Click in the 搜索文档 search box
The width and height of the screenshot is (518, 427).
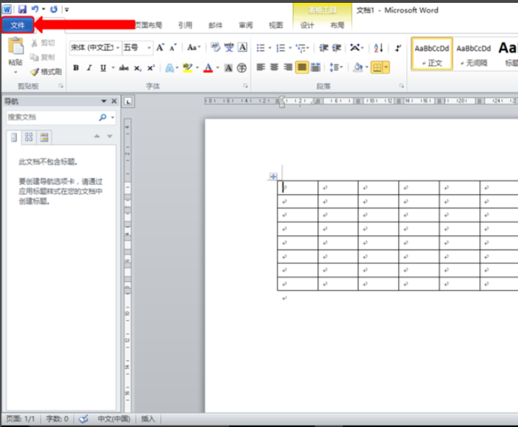click(x=52, y=118)
